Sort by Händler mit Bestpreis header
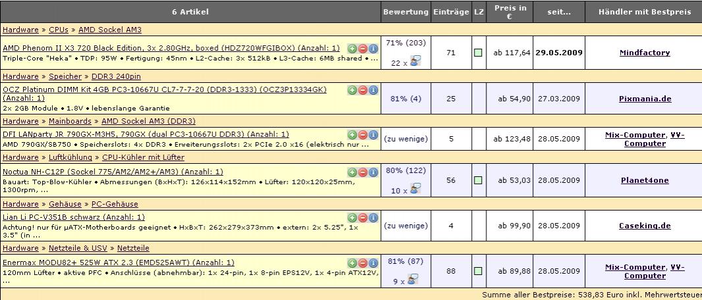This screenshot has width=702, height=300. pos(645,12)
